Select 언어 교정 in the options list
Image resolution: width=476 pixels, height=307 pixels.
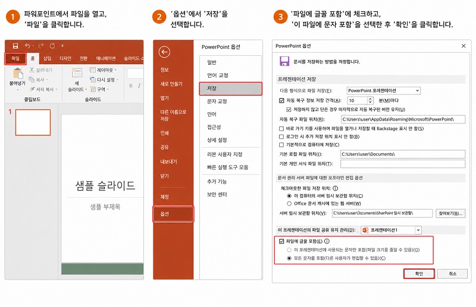point(217,75)
